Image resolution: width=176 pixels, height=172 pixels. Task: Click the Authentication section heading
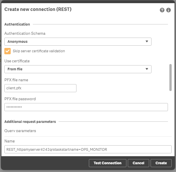coord(17,24)
